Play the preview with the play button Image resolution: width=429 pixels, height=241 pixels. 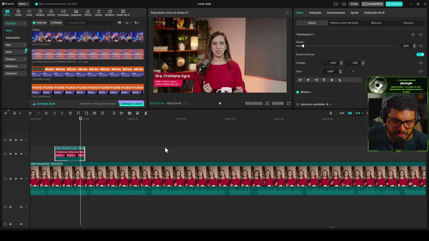tap(220, 103)
